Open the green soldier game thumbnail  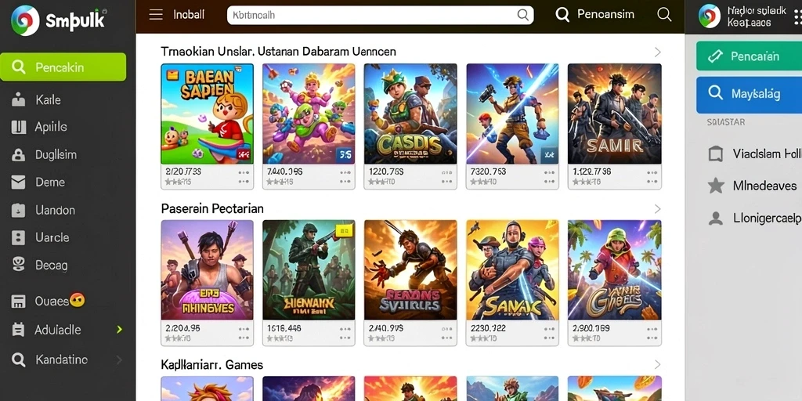point(309,270)
